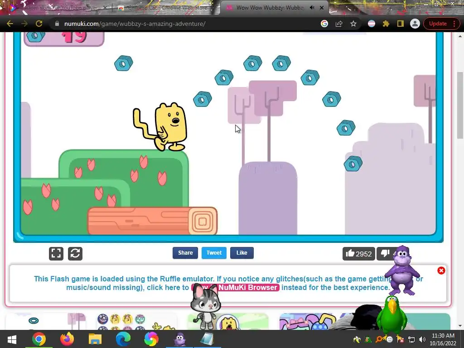
Task: Close the YouTube player skins tab
Action: click(x=105, y=8)
